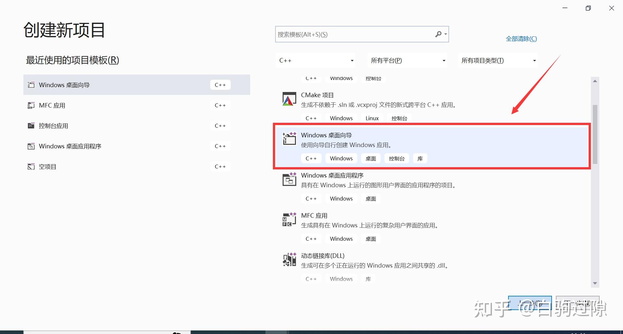Select the Windows 桌面应用程序 template title in results

(x=332, y=175)
